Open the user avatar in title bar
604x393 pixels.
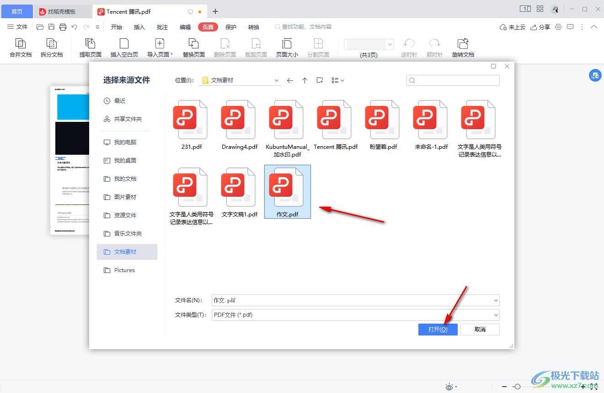click(555, 9)
